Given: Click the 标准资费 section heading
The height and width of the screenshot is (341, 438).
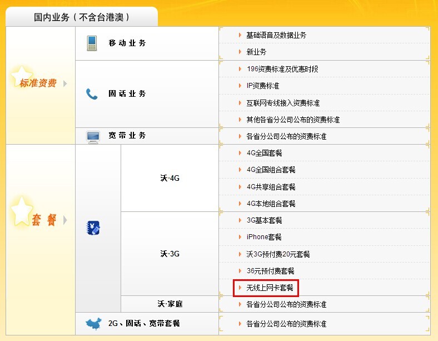Looking at the screenshot, I should point(38,83).
